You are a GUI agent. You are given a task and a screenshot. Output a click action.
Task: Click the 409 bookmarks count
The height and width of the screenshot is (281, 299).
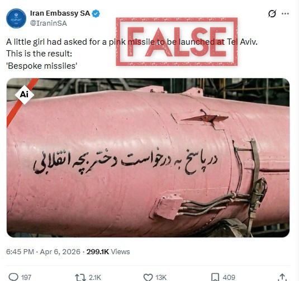(229, 278)
